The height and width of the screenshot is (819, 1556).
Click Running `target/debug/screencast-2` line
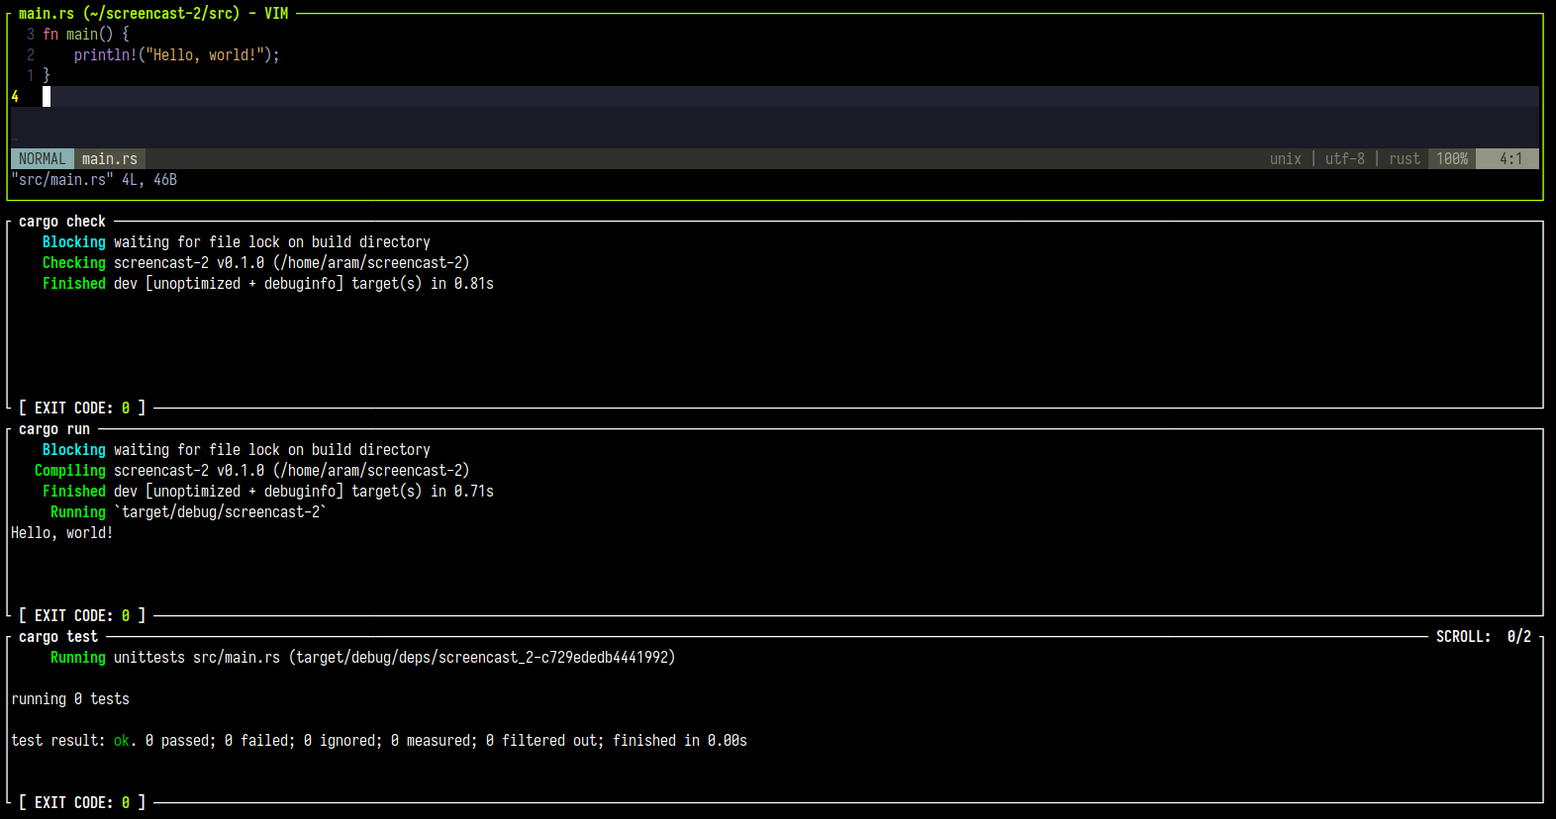[189, 512]
